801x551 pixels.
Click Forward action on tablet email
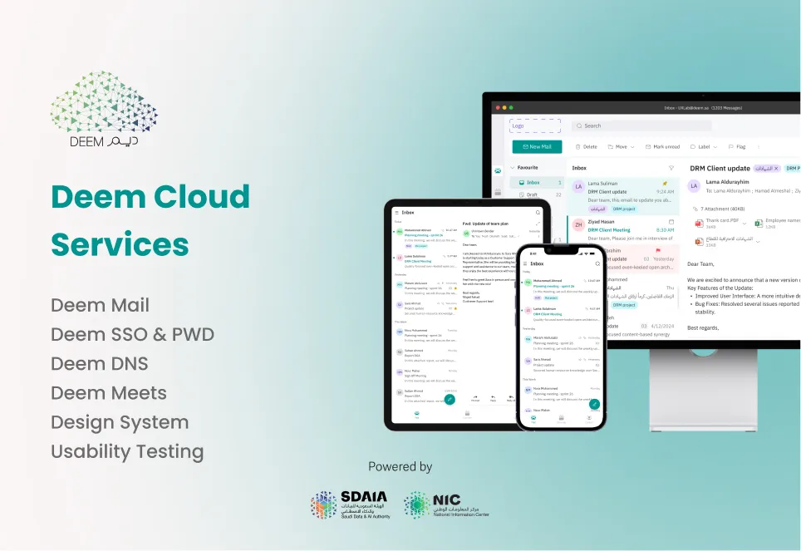[x=475, y=398]
